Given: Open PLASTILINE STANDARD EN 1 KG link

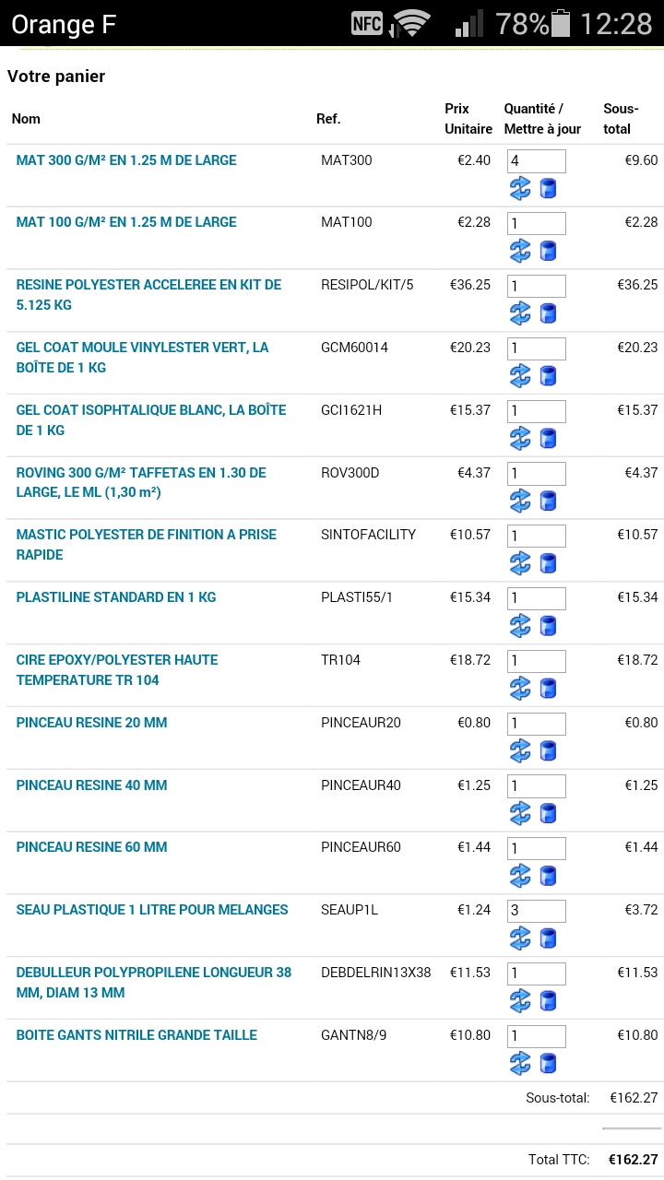Looking at the screenshot, I should pos(116,597).
